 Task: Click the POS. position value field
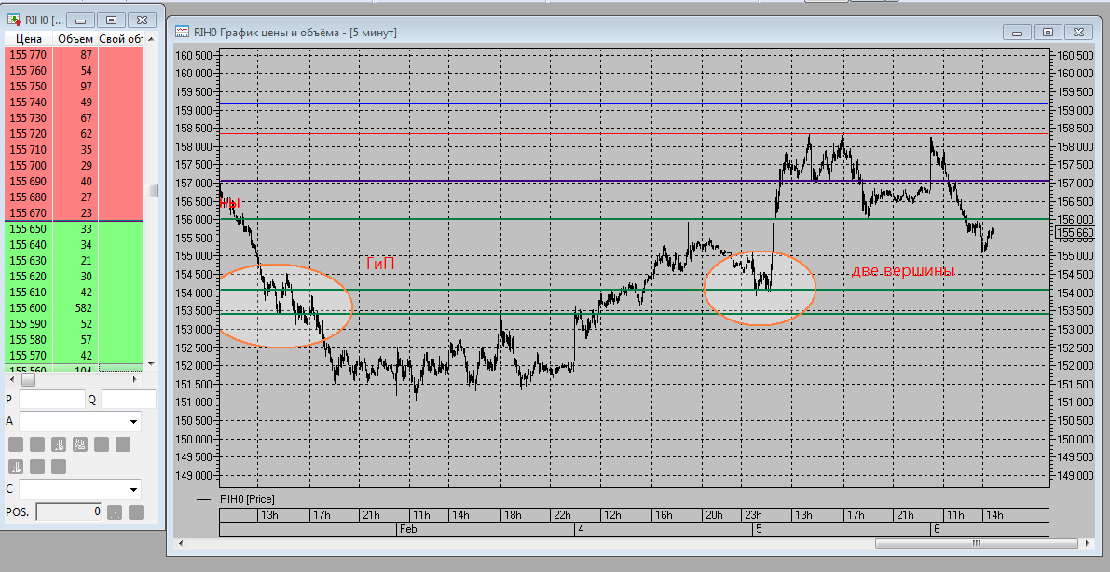69,511
